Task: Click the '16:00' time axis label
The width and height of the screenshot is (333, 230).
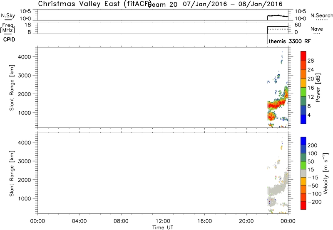Action: click(x=205, y=221)
